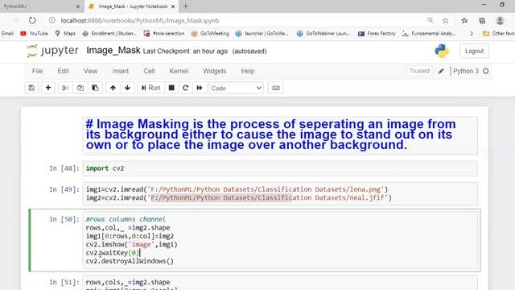Click the pencil edit mode icon
This screenshot has width=515, height=290.
[441, 71]
